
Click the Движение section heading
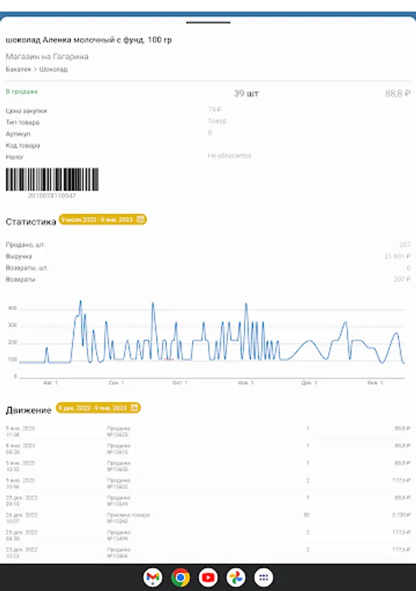click(29, 410)
